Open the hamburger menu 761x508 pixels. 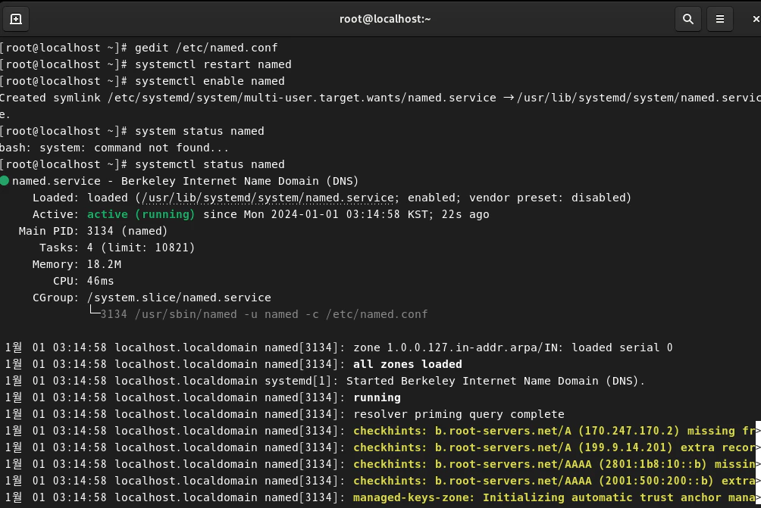tap(720, 19)
